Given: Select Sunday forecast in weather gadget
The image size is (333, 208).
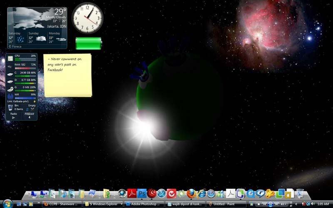Looking at the screenshot, I should (37, 38).
